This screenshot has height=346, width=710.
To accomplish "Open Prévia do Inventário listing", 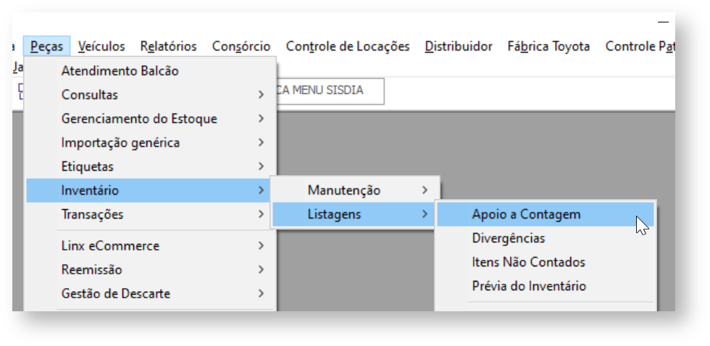I will 529,286.
